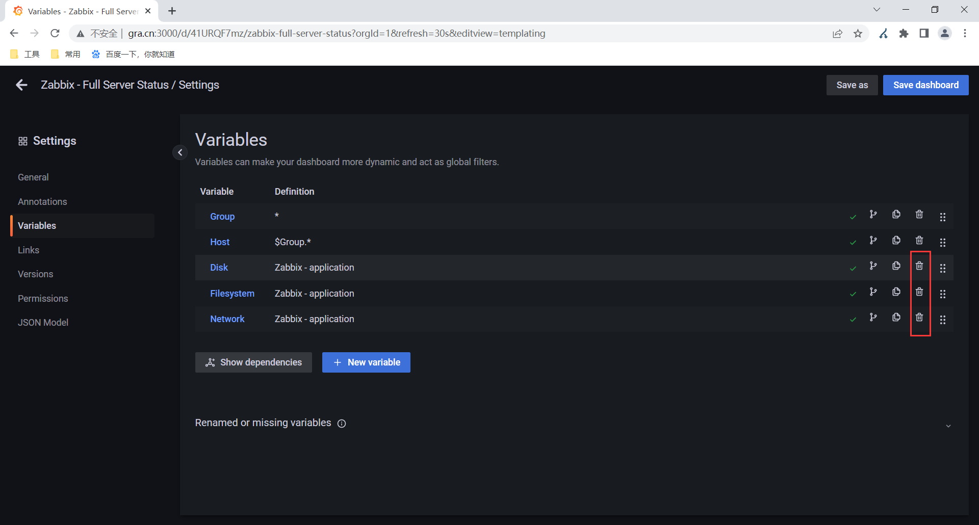Open the Permissions settings section
Screen dimensions: 979x525
click(x=43, y=299)
